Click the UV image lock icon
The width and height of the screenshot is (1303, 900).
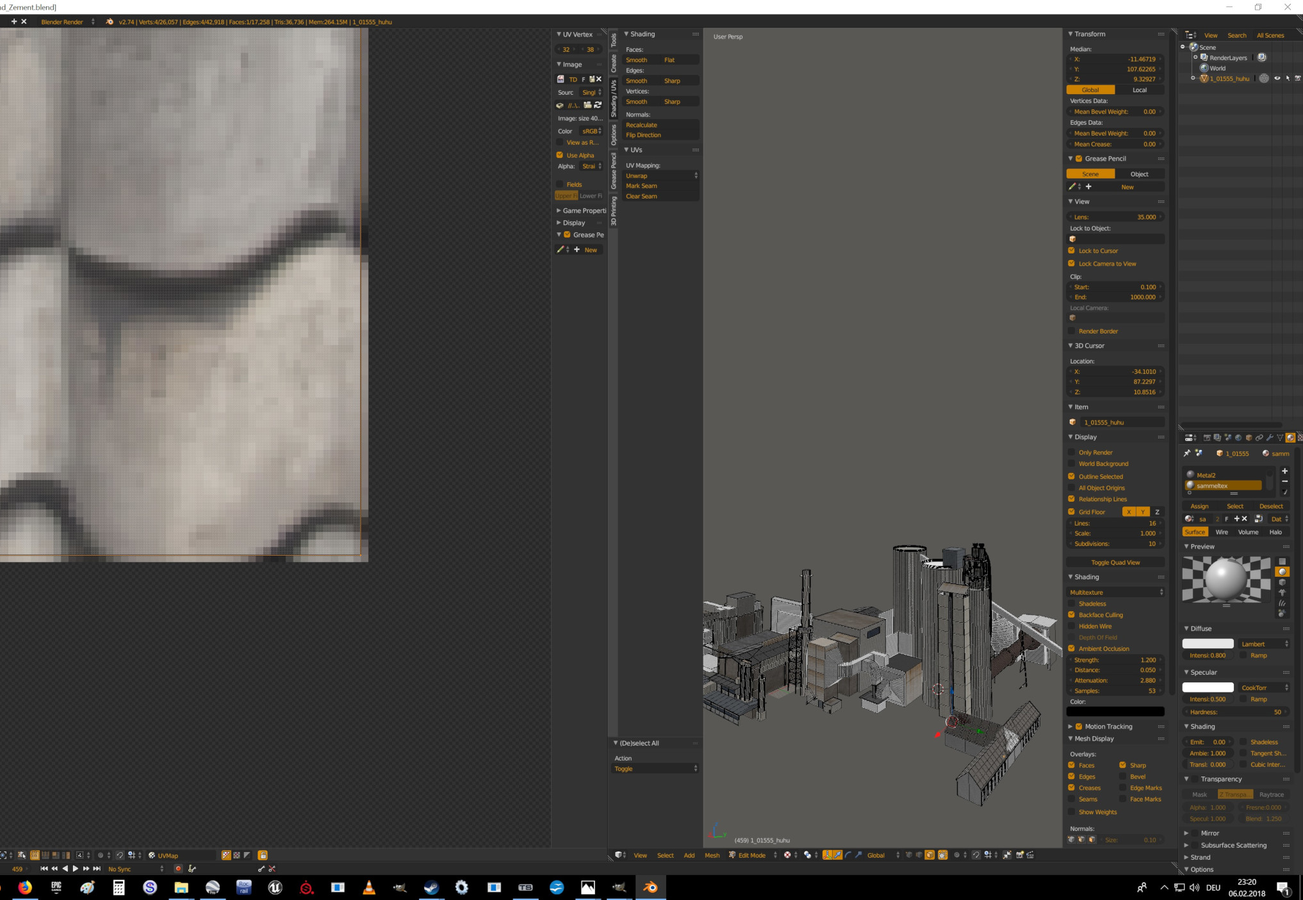point(263,855)
